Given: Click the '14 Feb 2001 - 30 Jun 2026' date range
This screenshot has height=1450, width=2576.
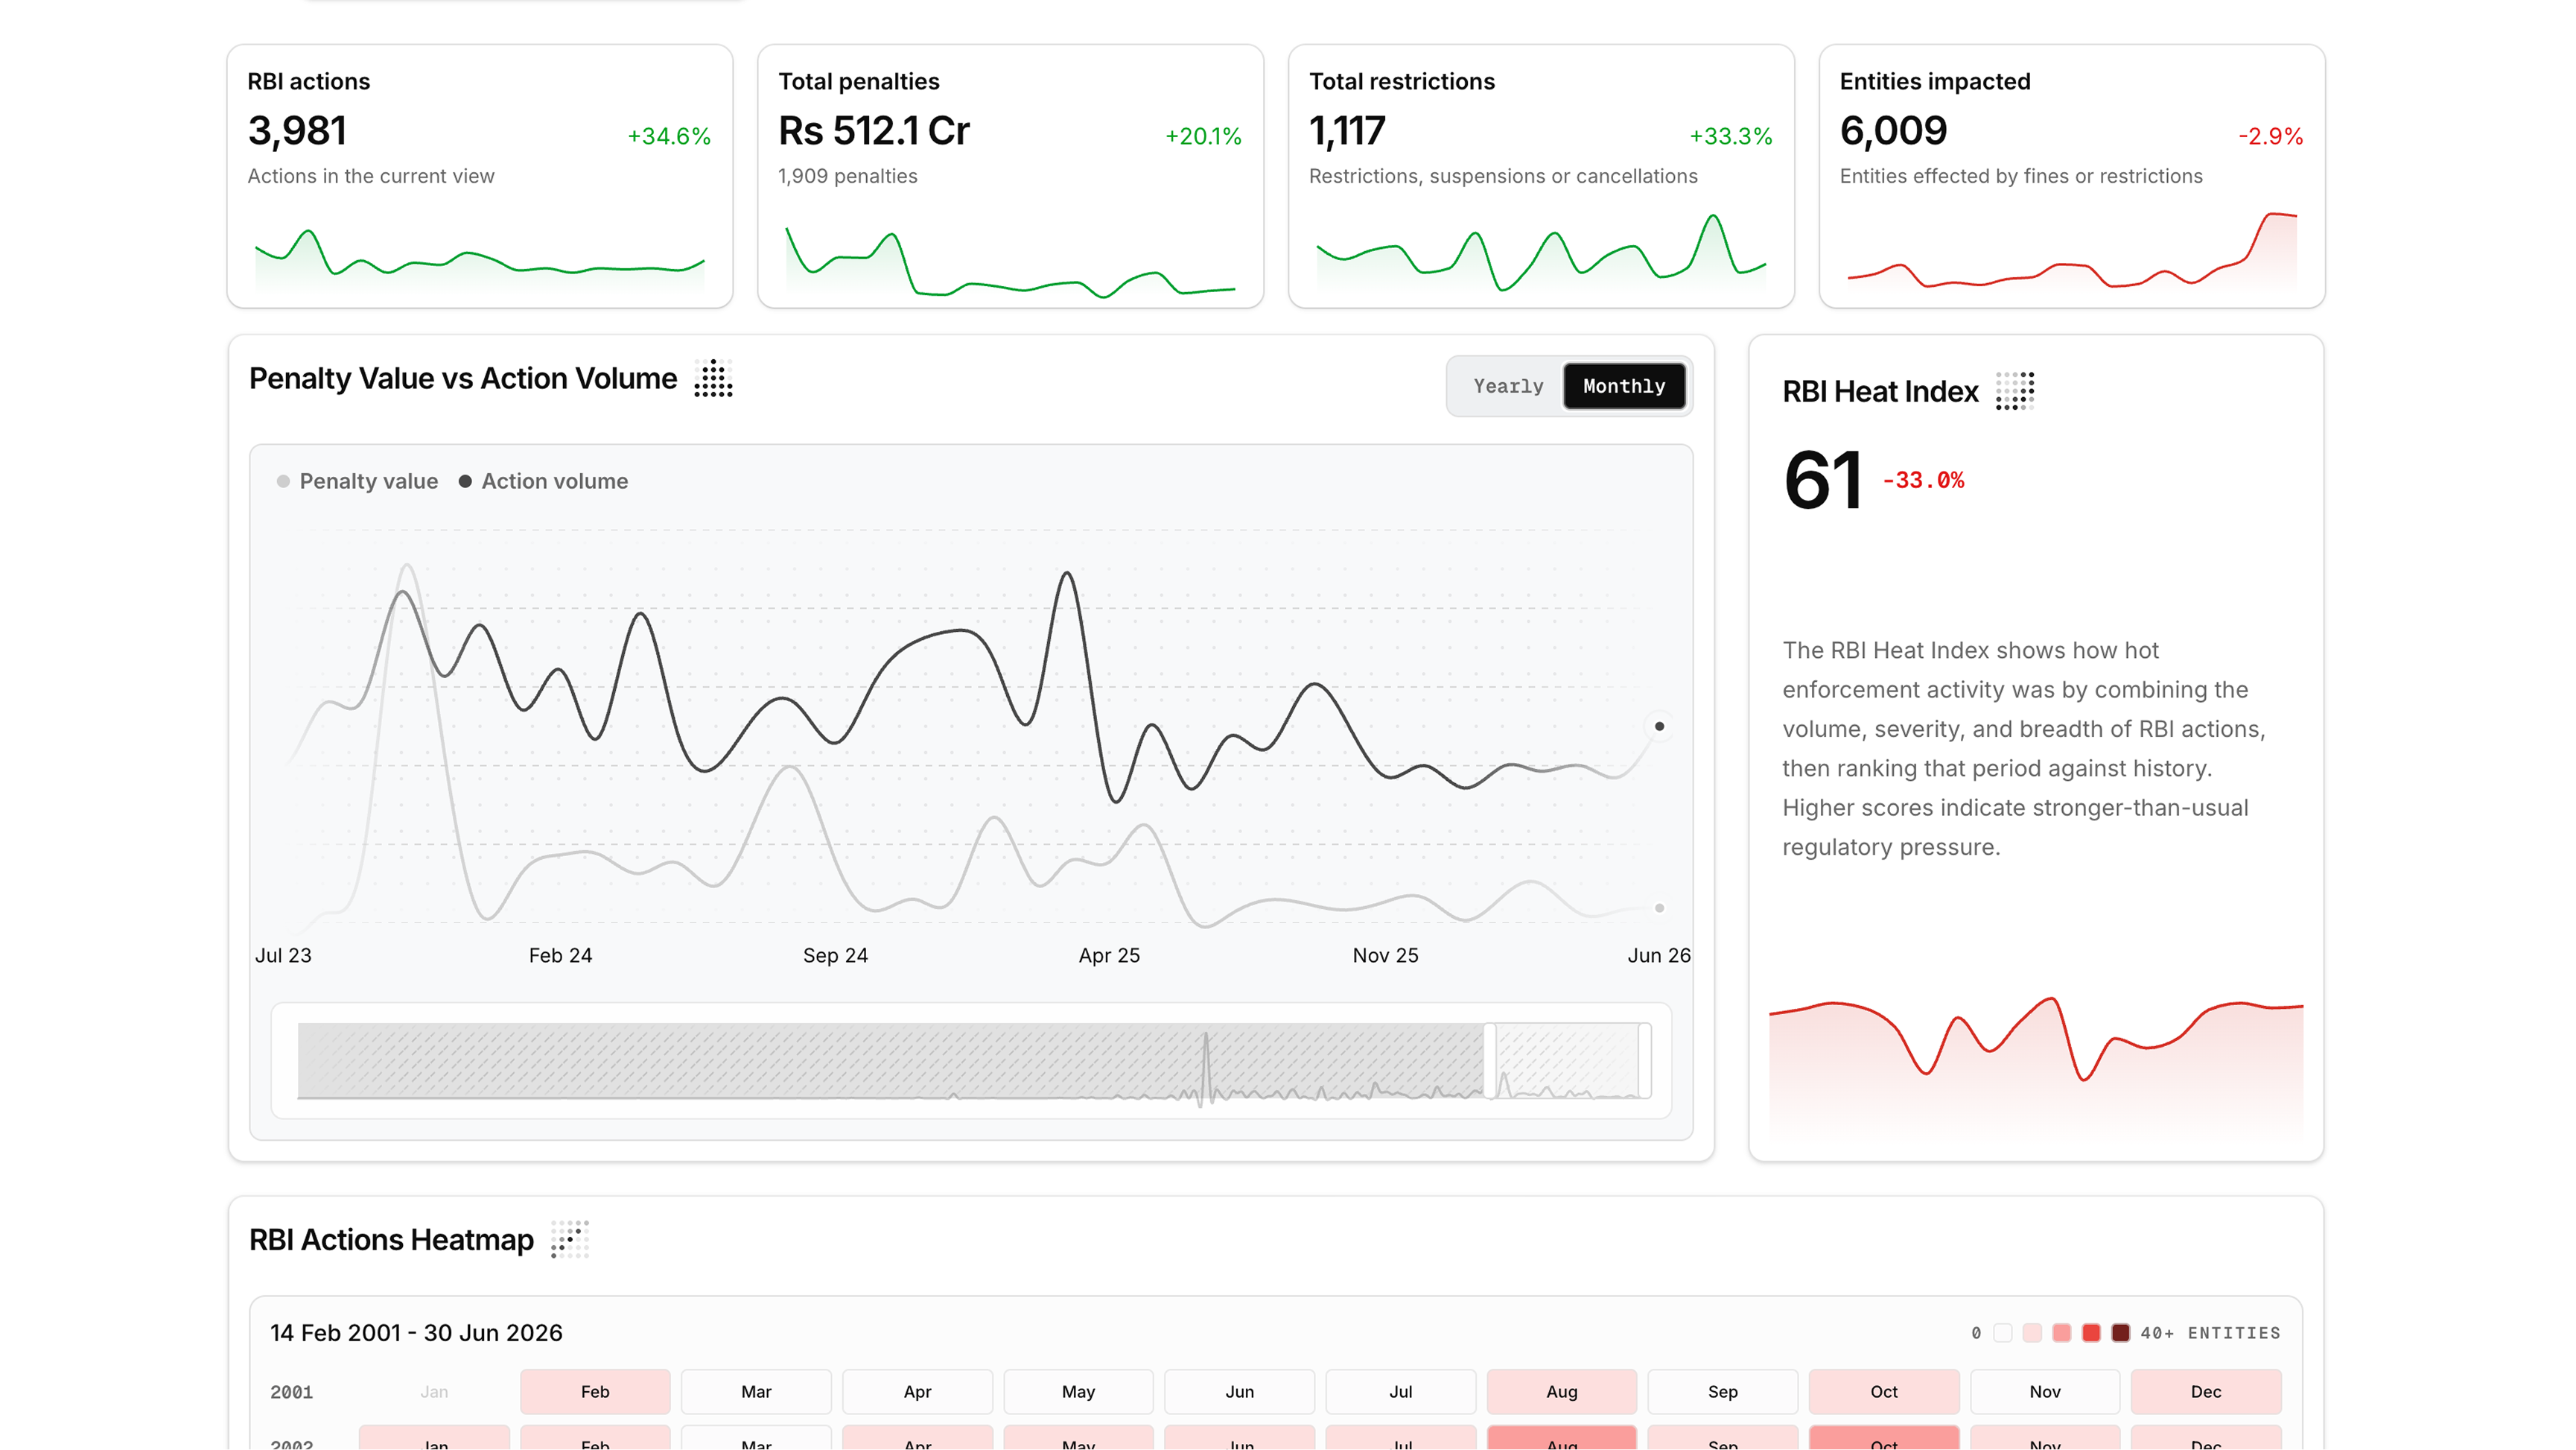Looking at the screenshot, I should 416,1333.
